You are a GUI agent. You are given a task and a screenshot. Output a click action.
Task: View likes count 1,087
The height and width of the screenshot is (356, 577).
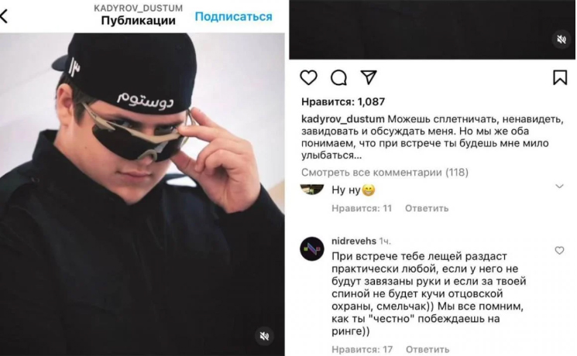(343, 101)
